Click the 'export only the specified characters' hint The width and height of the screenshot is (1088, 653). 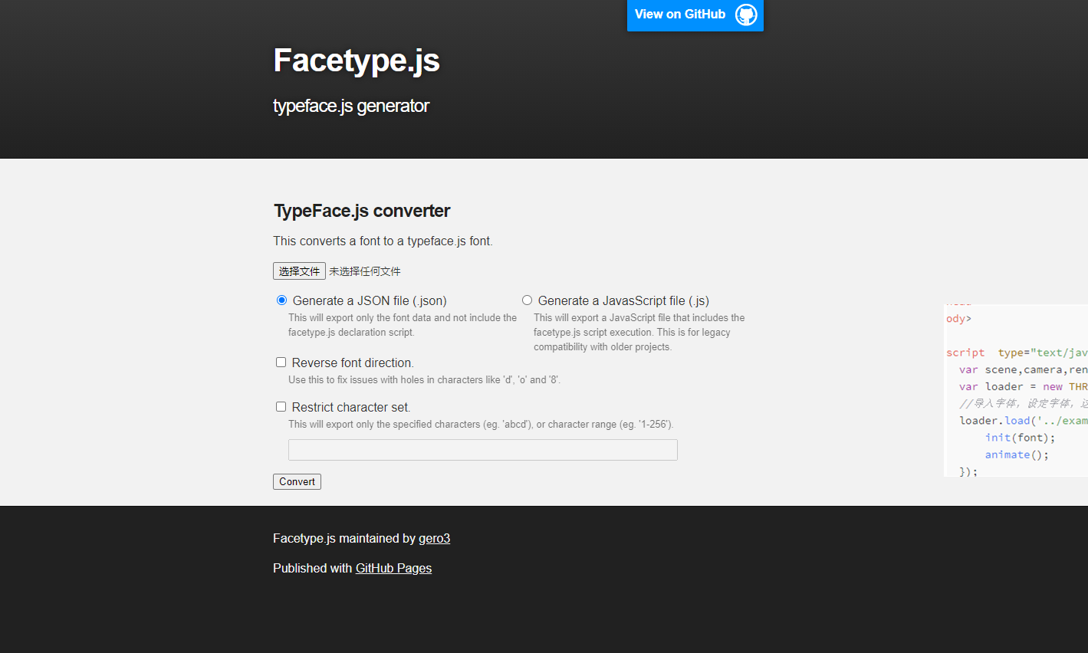pyautogui.click(x=481, y=425)
